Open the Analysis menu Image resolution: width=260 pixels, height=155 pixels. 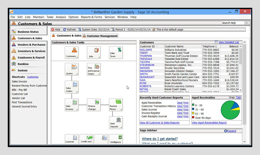pos(61,17)
